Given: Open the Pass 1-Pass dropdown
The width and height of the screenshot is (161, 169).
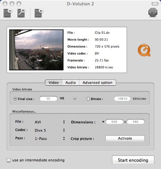Looking at the screenshot, I should 50,139.
